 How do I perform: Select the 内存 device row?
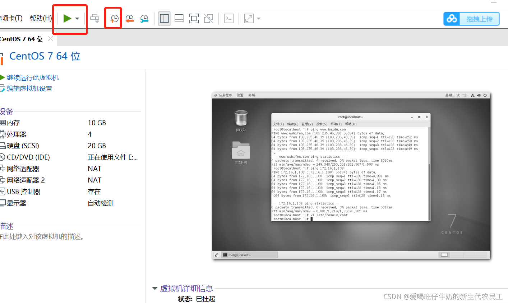[70, 123]
